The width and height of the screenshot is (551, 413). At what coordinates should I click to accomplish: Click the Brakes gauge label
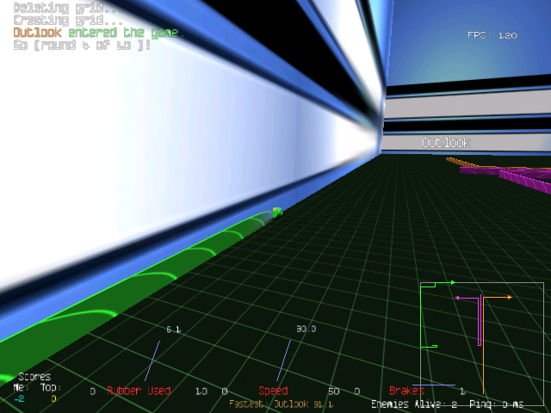406,391
